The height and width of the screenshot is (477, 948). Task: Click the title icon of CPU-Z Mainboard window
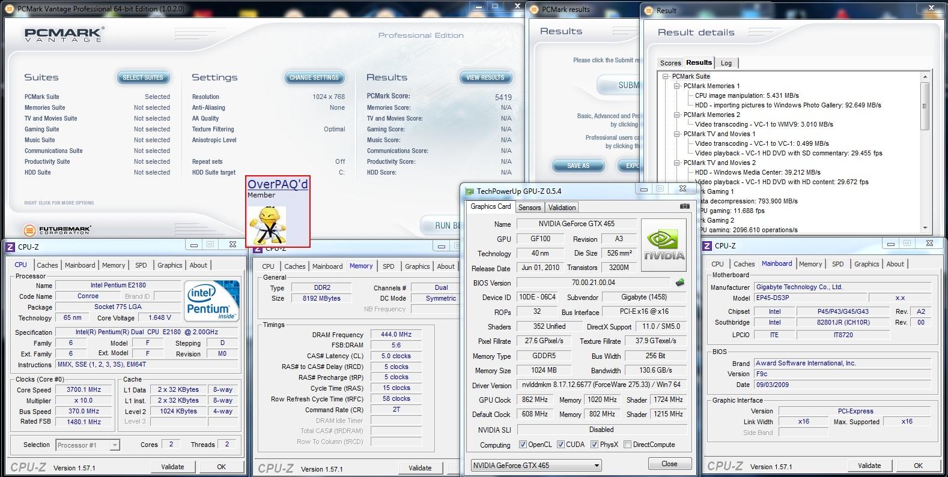708,245
